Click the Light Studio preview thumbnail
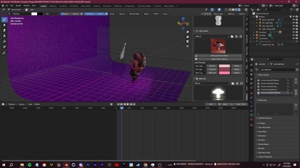Image resolution: width=300 pixels, height=168 pixels. pos(218,46)
